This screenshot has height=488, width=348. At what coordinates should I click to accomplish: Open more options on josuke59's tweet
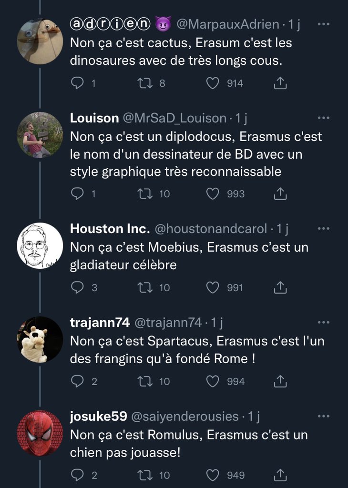pos(324,417)
